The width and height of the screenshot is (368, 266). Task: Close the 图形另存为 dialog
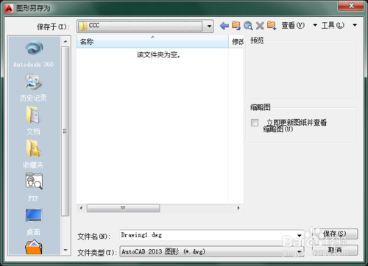coord(351,5)
